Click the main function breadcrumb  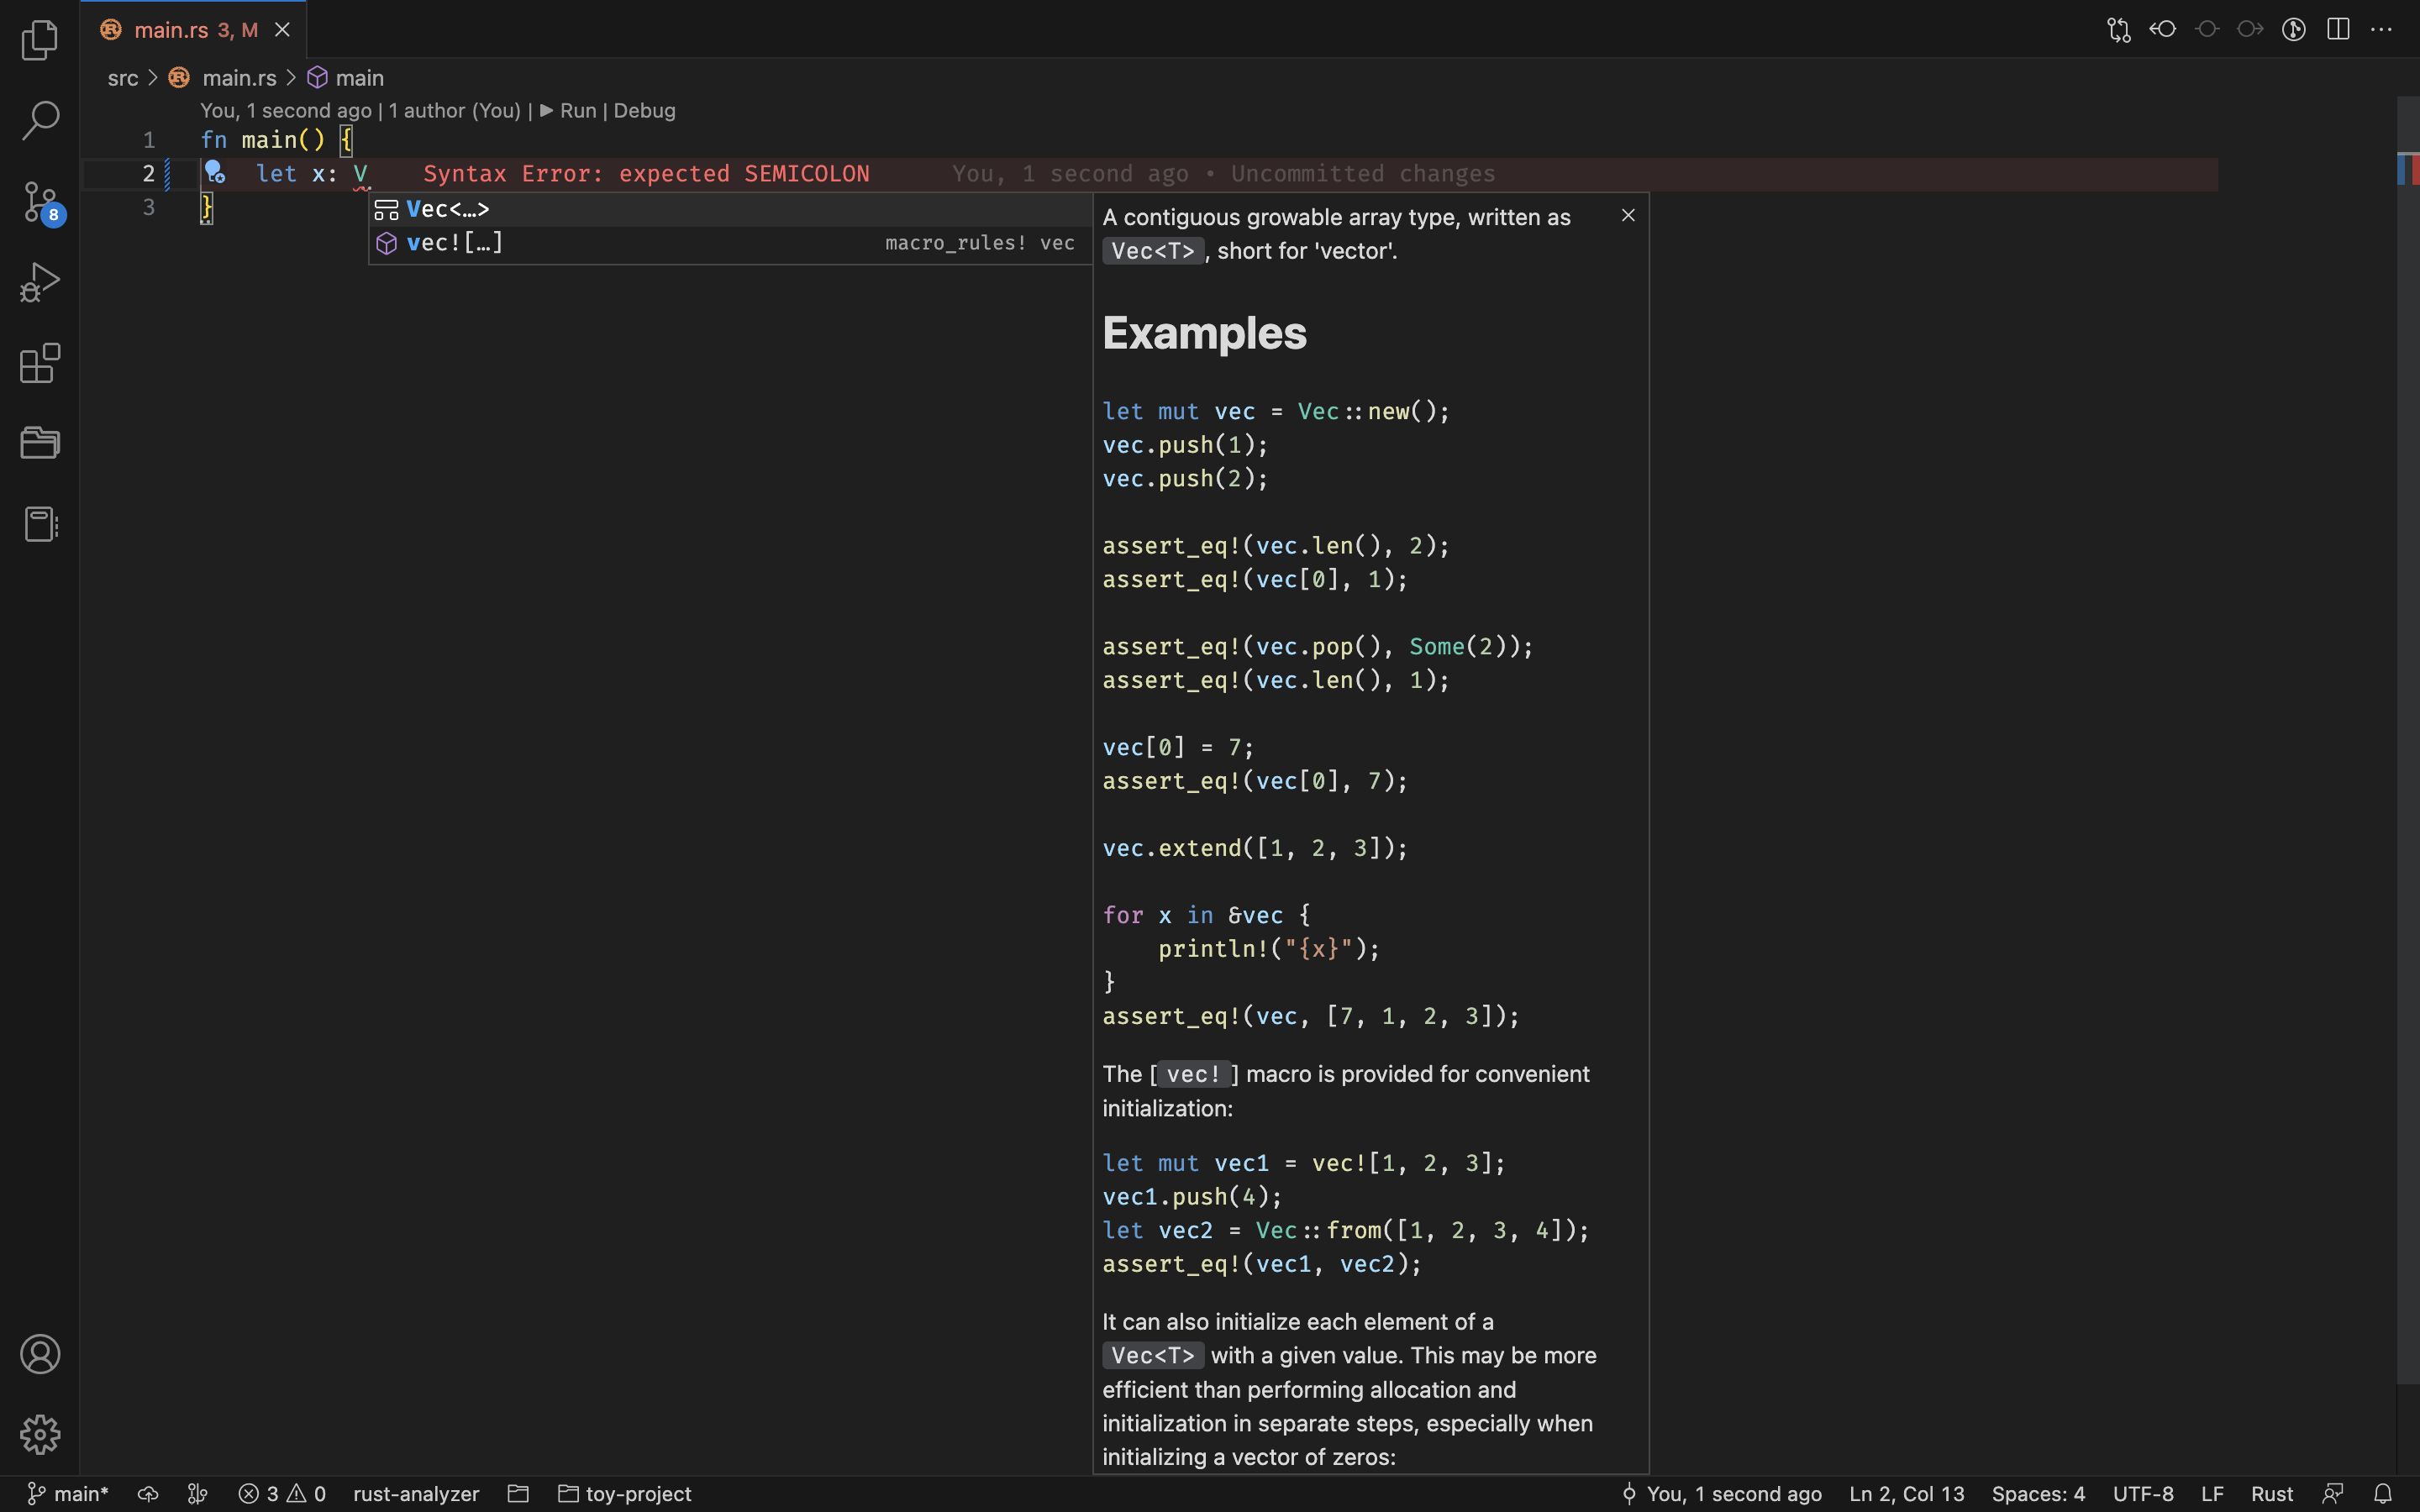click(359, 78)
